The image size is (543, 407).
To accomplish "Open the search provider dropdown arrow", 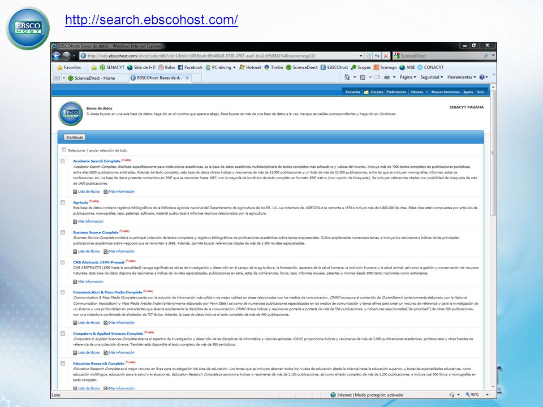I will 493,56.
